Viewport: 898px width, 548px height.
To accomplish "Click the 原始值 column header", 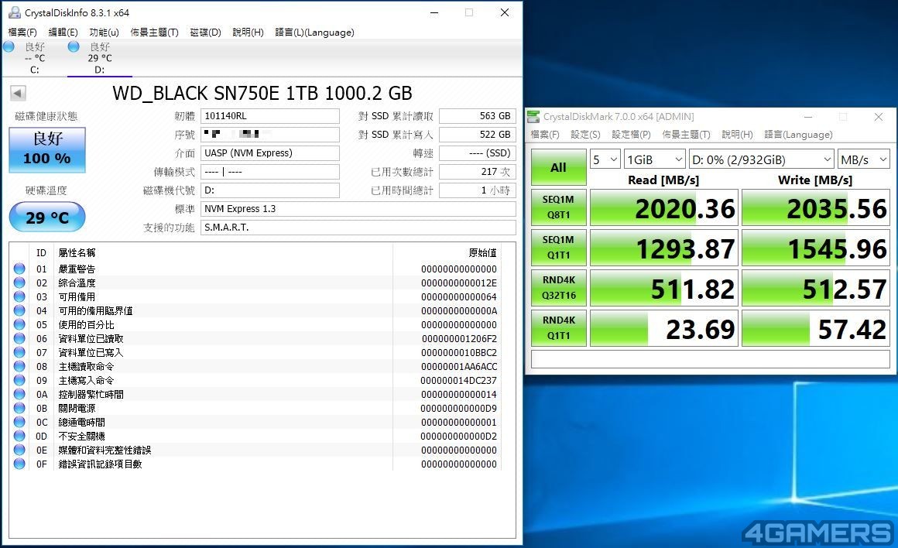I will [482, 252].
